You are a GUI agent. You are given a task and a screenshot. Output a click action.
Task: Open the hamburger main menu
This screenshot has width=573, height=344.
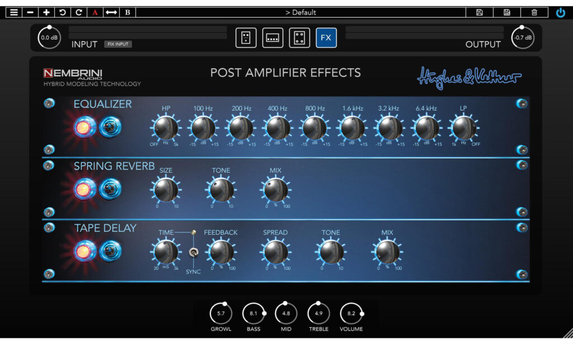(14, 12)
